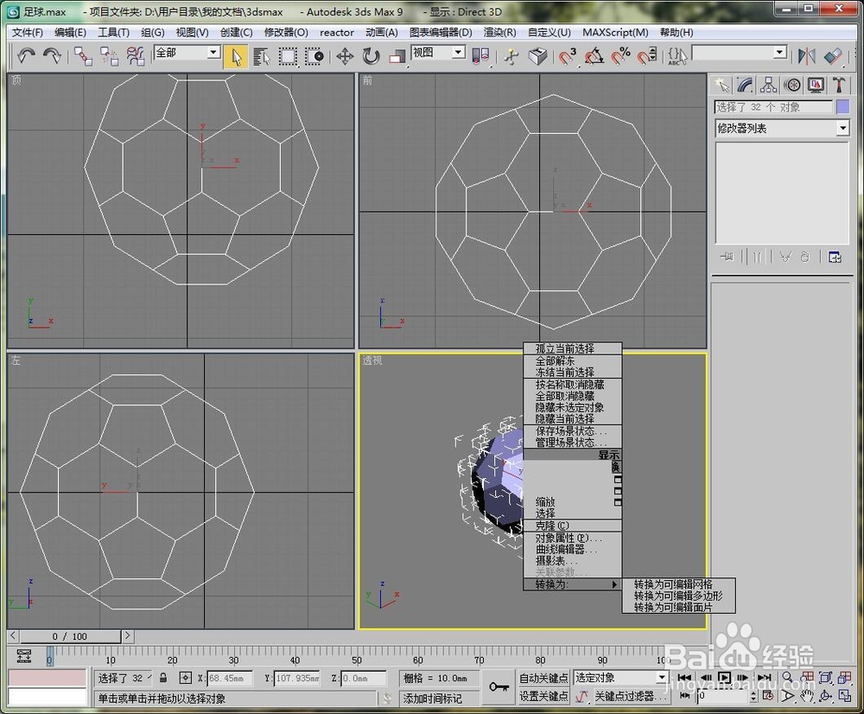Click the 添加时间标记 add time tag field
Viewport: 864px width, 714px height.
439,698
